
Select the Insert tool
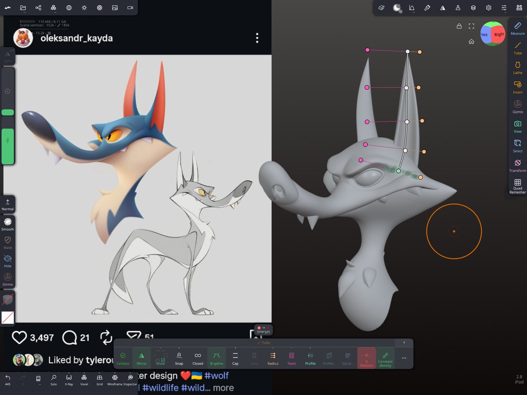(518, 87)
